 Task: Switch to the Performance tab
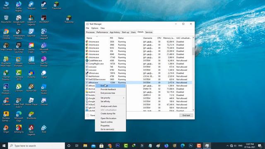[x=102, y=32]
